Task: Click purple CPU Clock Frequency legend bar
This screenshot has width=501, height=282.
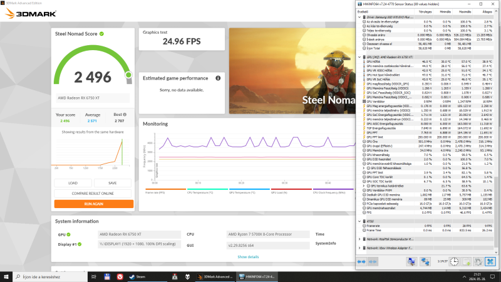Action: coord(333,189)
